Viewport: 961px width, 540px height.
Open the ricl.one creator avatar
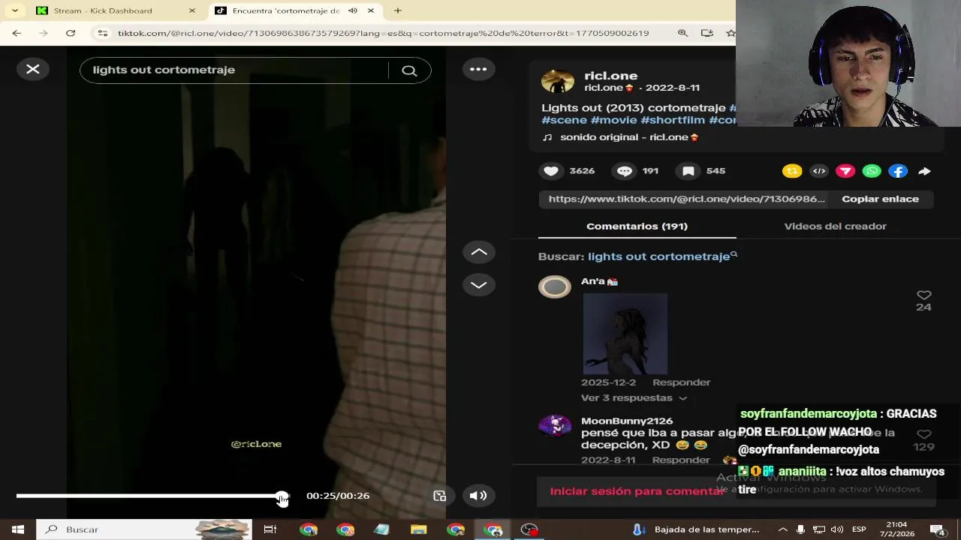point(558,81)
